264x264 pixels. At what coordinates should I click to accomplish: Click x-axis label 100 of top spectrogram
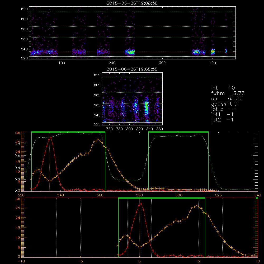pos(62,63)
